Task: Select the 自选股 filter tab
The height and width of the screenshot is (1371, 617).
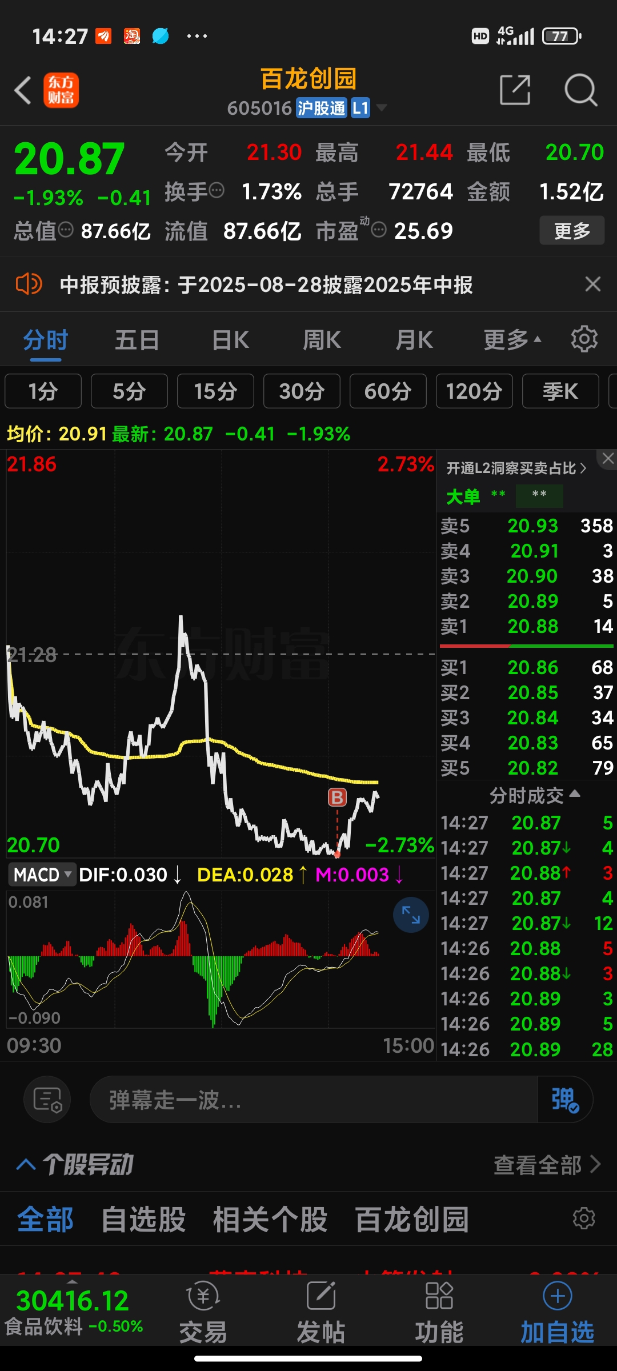Action: coord(143,1219)
